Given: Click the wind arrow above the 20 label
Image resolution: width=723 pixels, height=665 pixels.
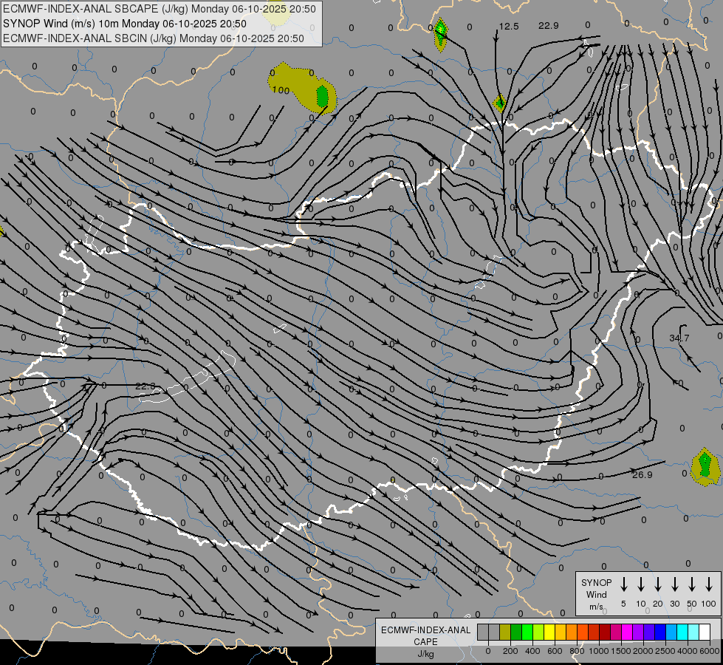Looking at the screenshot, I should tap(658, 584).
